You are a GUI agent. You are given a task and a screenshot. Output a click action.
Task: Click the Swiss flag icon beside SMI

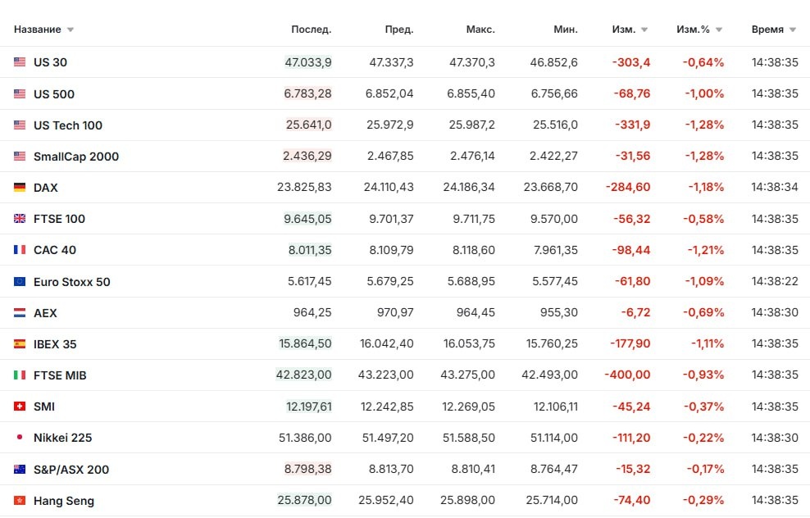(x=20, y=407)
